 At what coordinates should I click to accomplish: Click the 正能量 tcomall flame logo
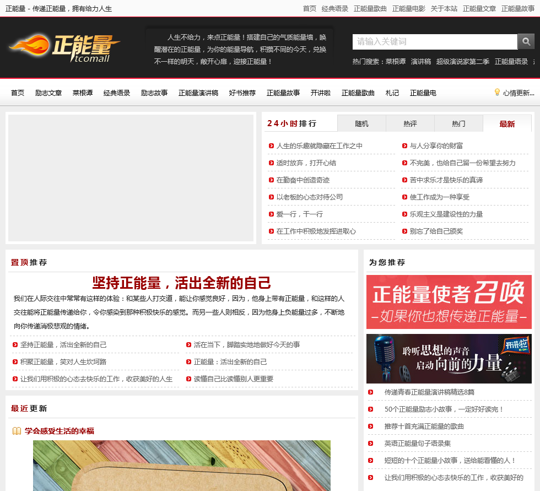pyautogui.click(x=64, y=48)
